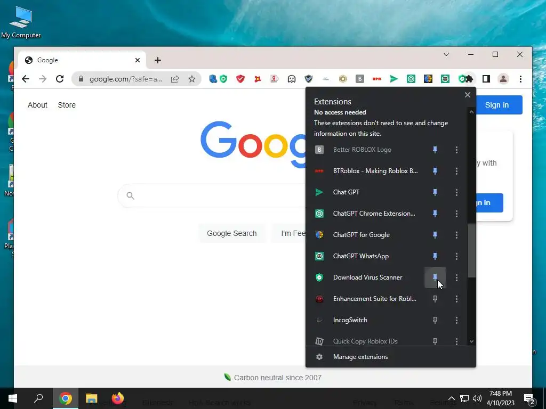The image size is (546, 409).
Task: Open more options for ChatGPT for Google
Action: tap(456, 235)
